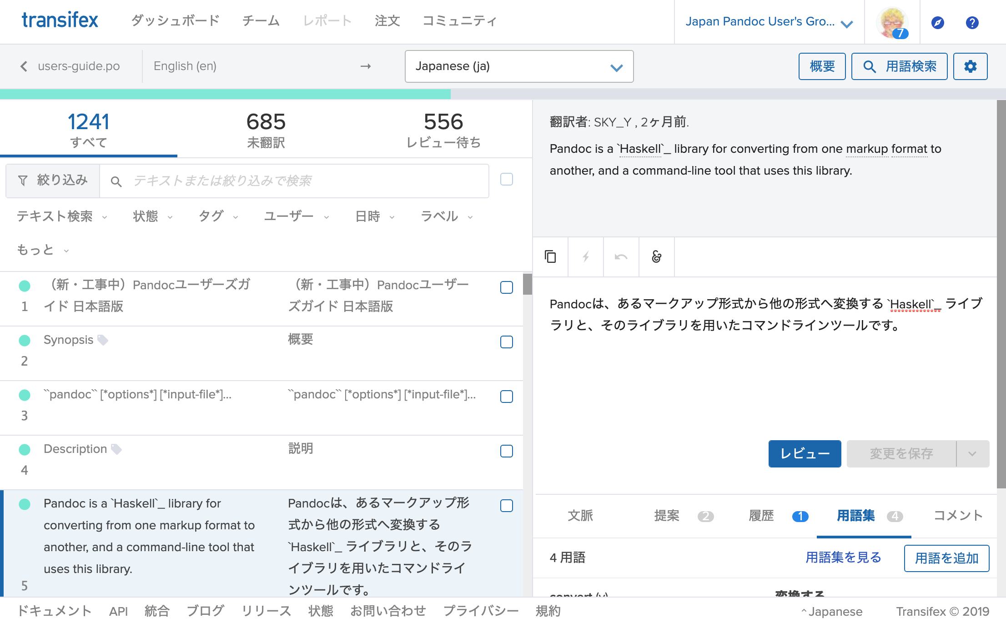This screenshot has height=623, width=1006.
Task: Select the レビュー待ち 556 tab
Action: pos(443,130)
